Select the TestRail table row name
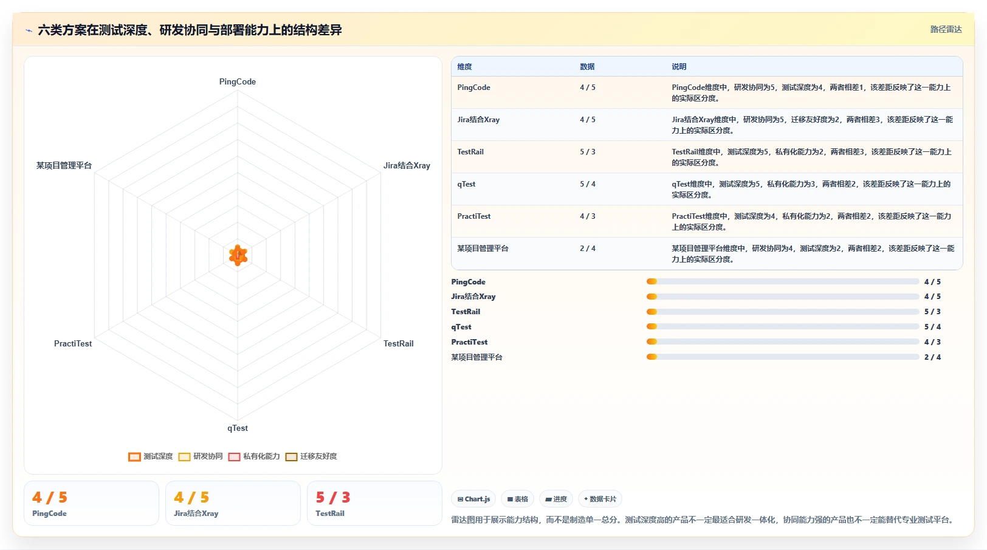This screenshot has height=550, width=987. (470, 152)
